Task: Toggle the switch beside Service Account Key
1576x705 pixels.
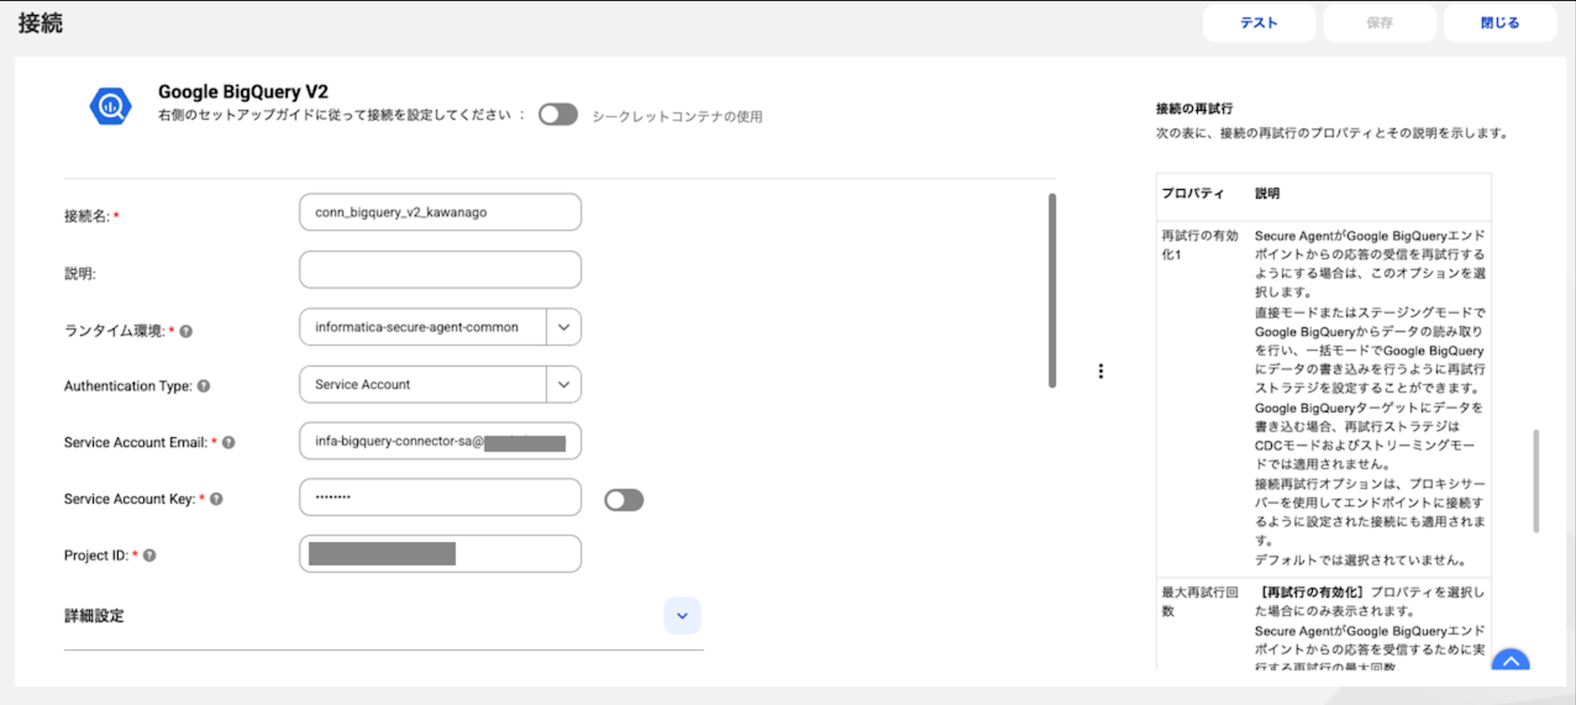Action: click(x=623, y=500)
